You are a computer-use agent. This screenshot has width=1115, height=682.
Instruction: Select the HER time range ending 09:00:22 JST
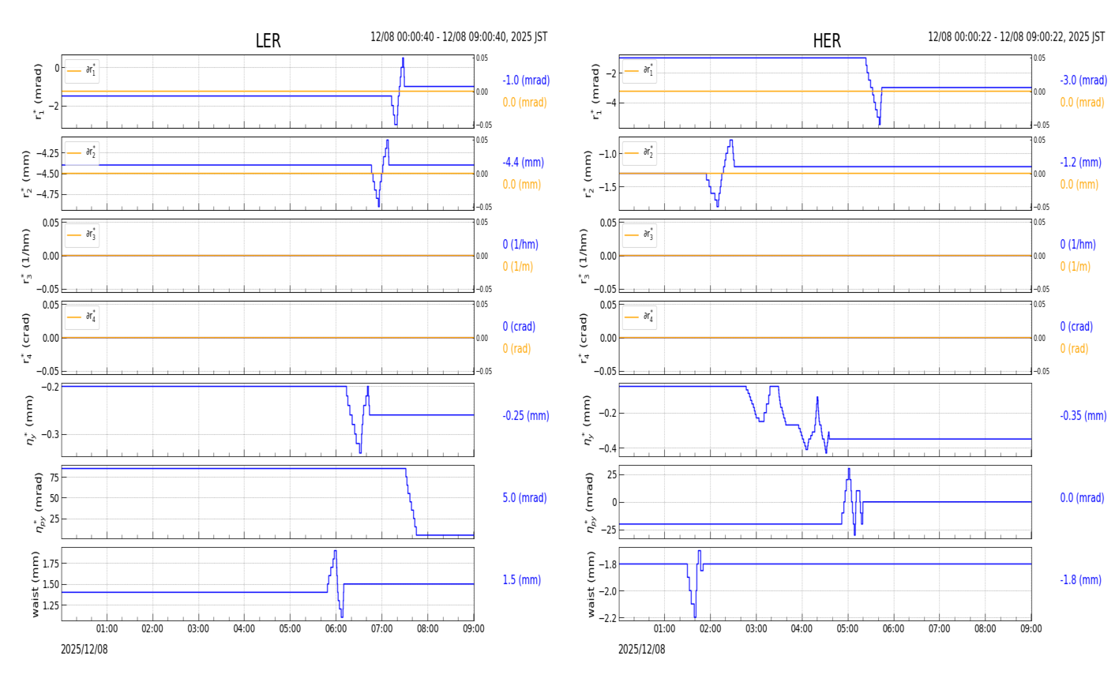pos(1016,37)
